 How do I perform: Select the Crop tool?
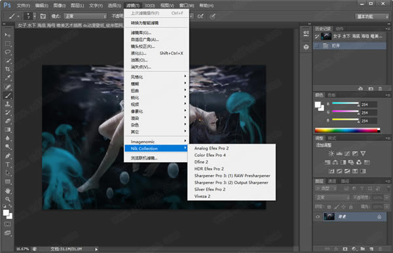(x=8, y=69)
